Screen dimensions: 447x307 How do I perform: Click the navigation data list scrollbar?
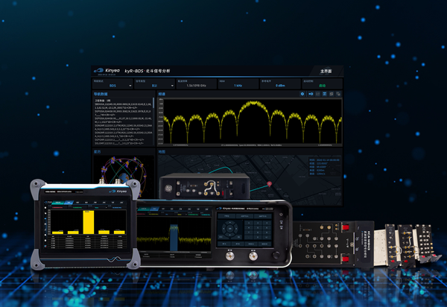153,103
